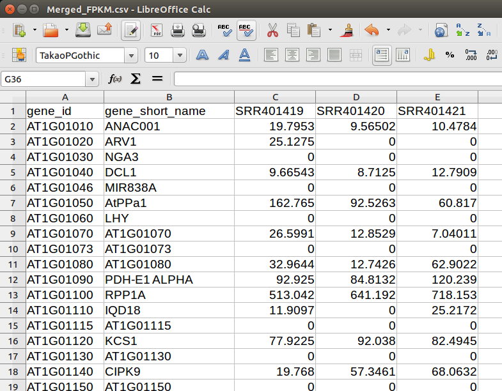Click cell showing 513.042
The width and height of the screenshot is (502, 391).
(275, 295)
